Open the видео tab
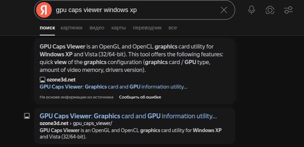 pyautogui.click(x=97, y=28)
